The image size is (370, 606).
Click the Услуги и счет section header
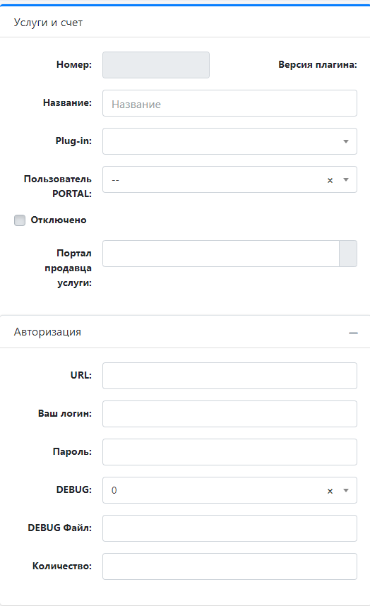click(48, 23)
